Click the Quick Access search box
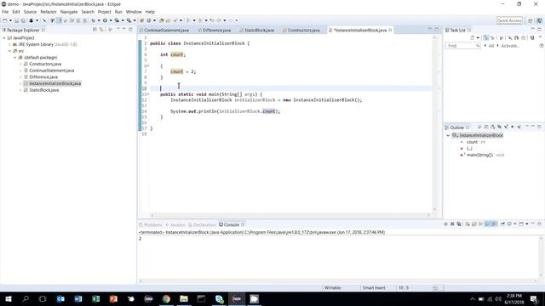This screenshot has height=306, width=545. (509, 20)
